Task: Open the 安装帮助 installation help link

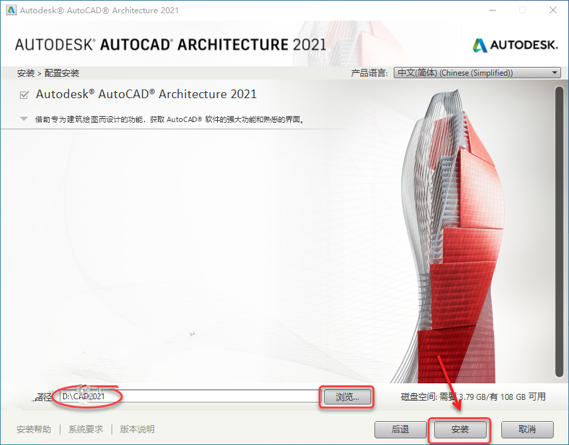Action: [34, 430]
